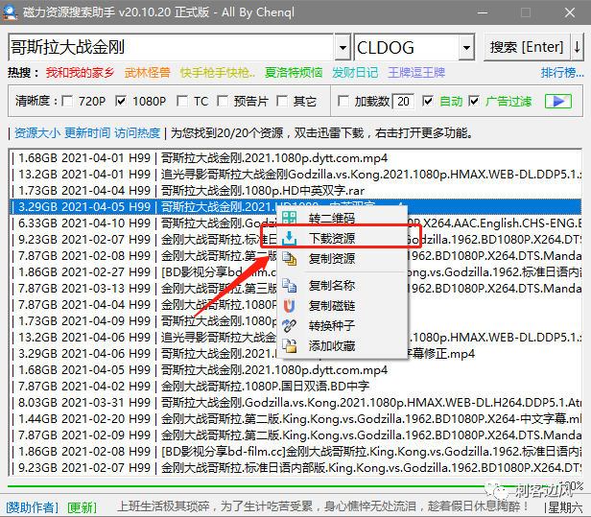The image size is (591, 517).
Task: Select the 1.44GB 2021-02-20 中文字幕 row
Action: click(295, 418)
